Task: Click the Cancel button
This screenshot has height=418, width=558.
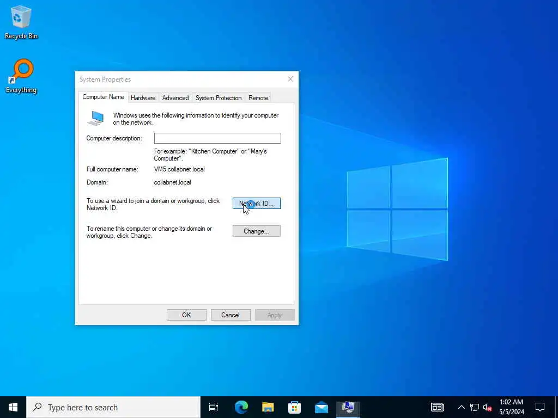Action: point(231,315)
